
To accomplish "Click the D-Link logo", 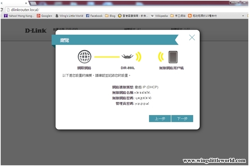I will (x=35, y=31).
